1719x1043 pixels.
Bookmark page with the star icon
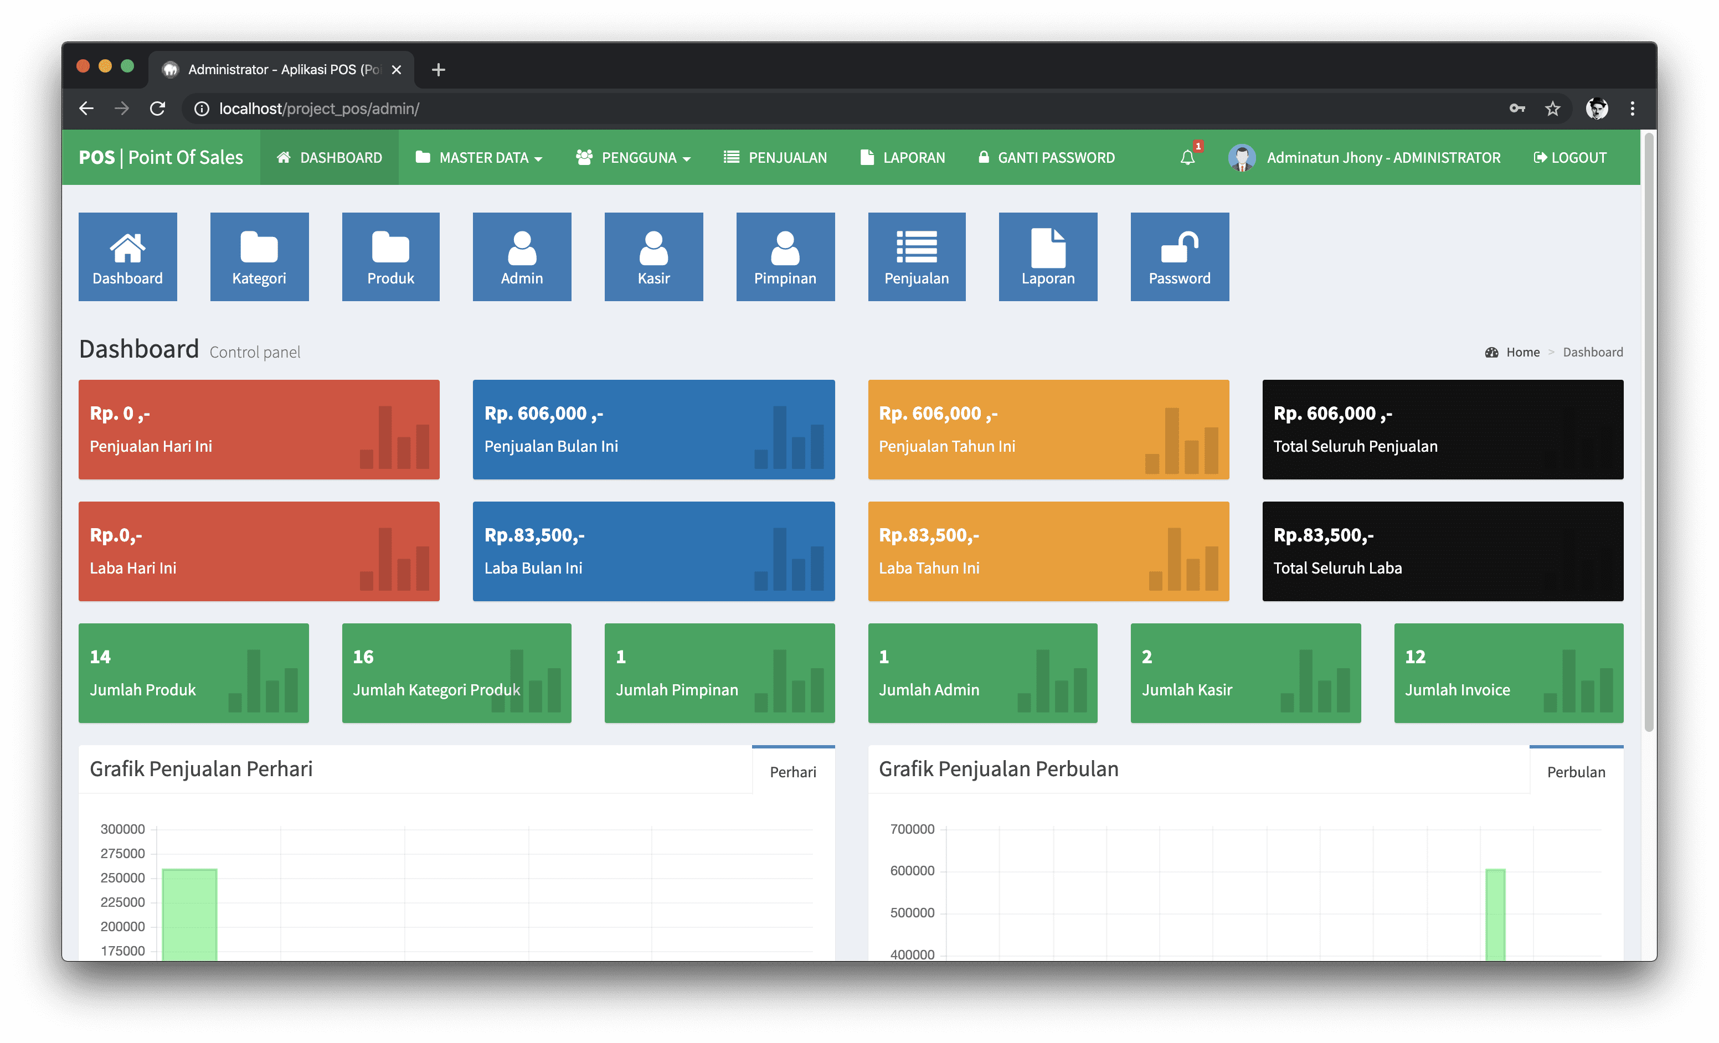[1552, 109]
